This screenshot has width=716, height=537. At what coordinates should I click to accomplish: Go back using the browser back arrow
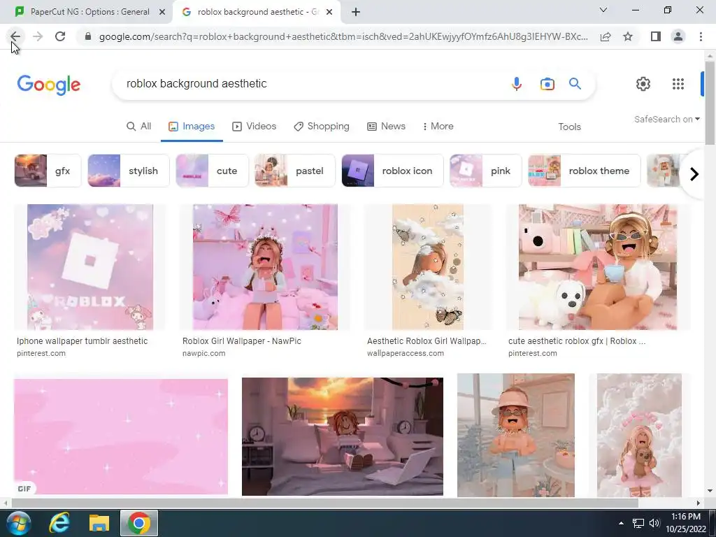(x=15, y=36)
